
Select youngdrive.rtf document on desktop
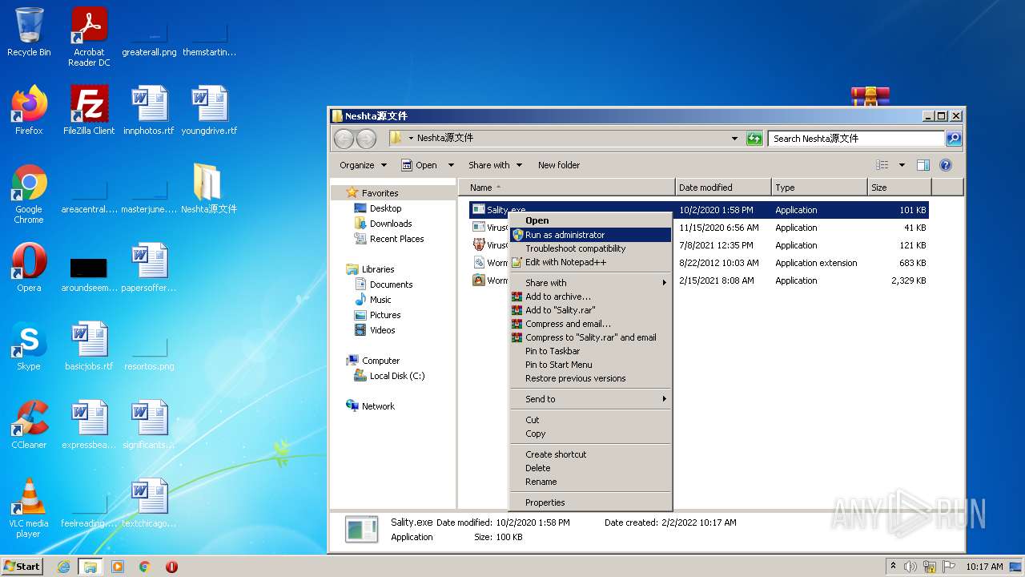pos(209,110)
